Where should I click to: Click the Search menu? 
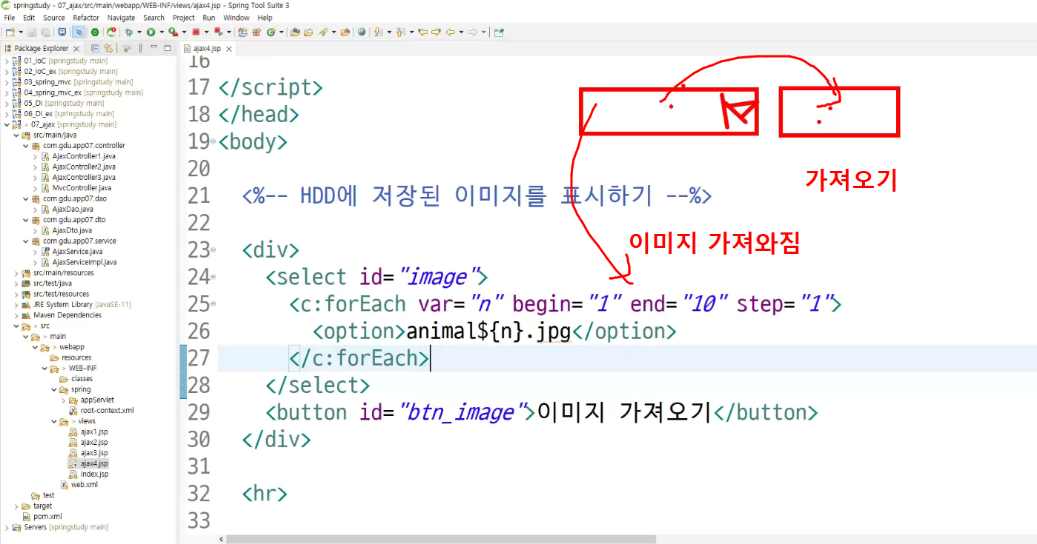(x=153, y=18)
